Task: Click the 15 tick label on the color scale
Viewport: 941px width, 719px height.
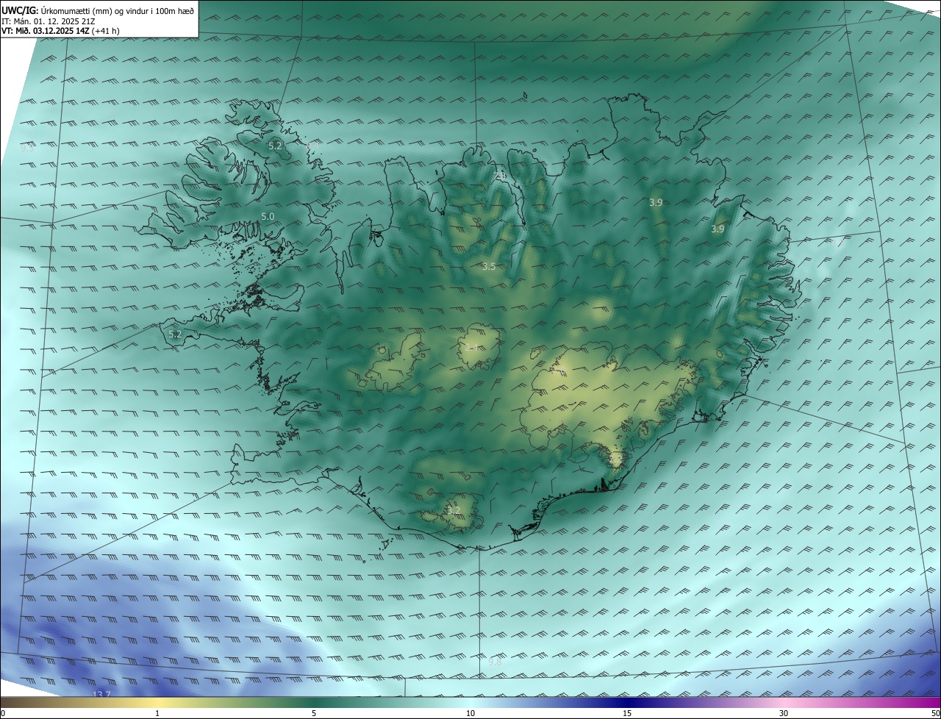Action: click(x=627, y=713)
